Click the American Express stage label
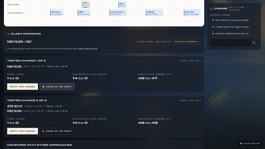Screen dimensions: 265x149 click(15, 13)
